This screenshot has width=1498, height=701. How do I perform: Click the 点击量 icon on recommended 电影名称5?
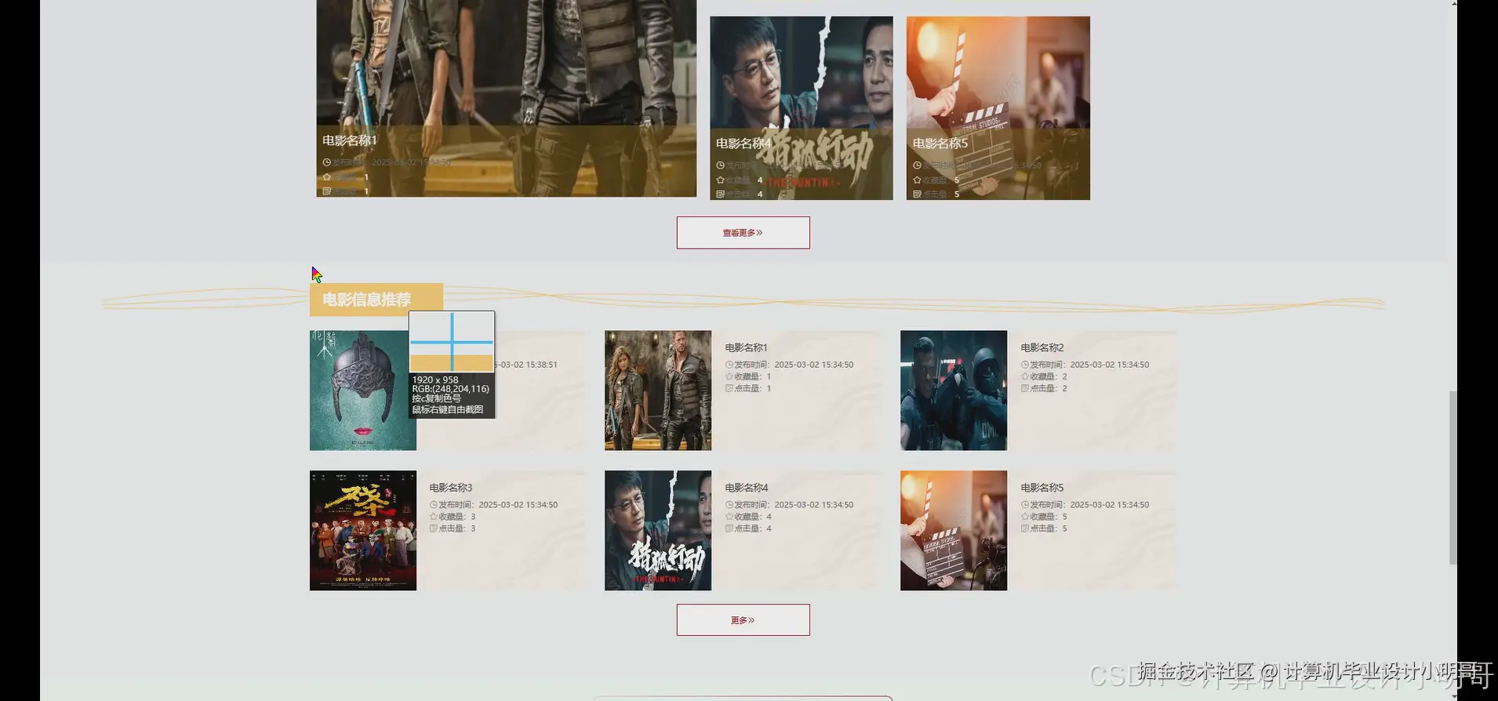1025,528
